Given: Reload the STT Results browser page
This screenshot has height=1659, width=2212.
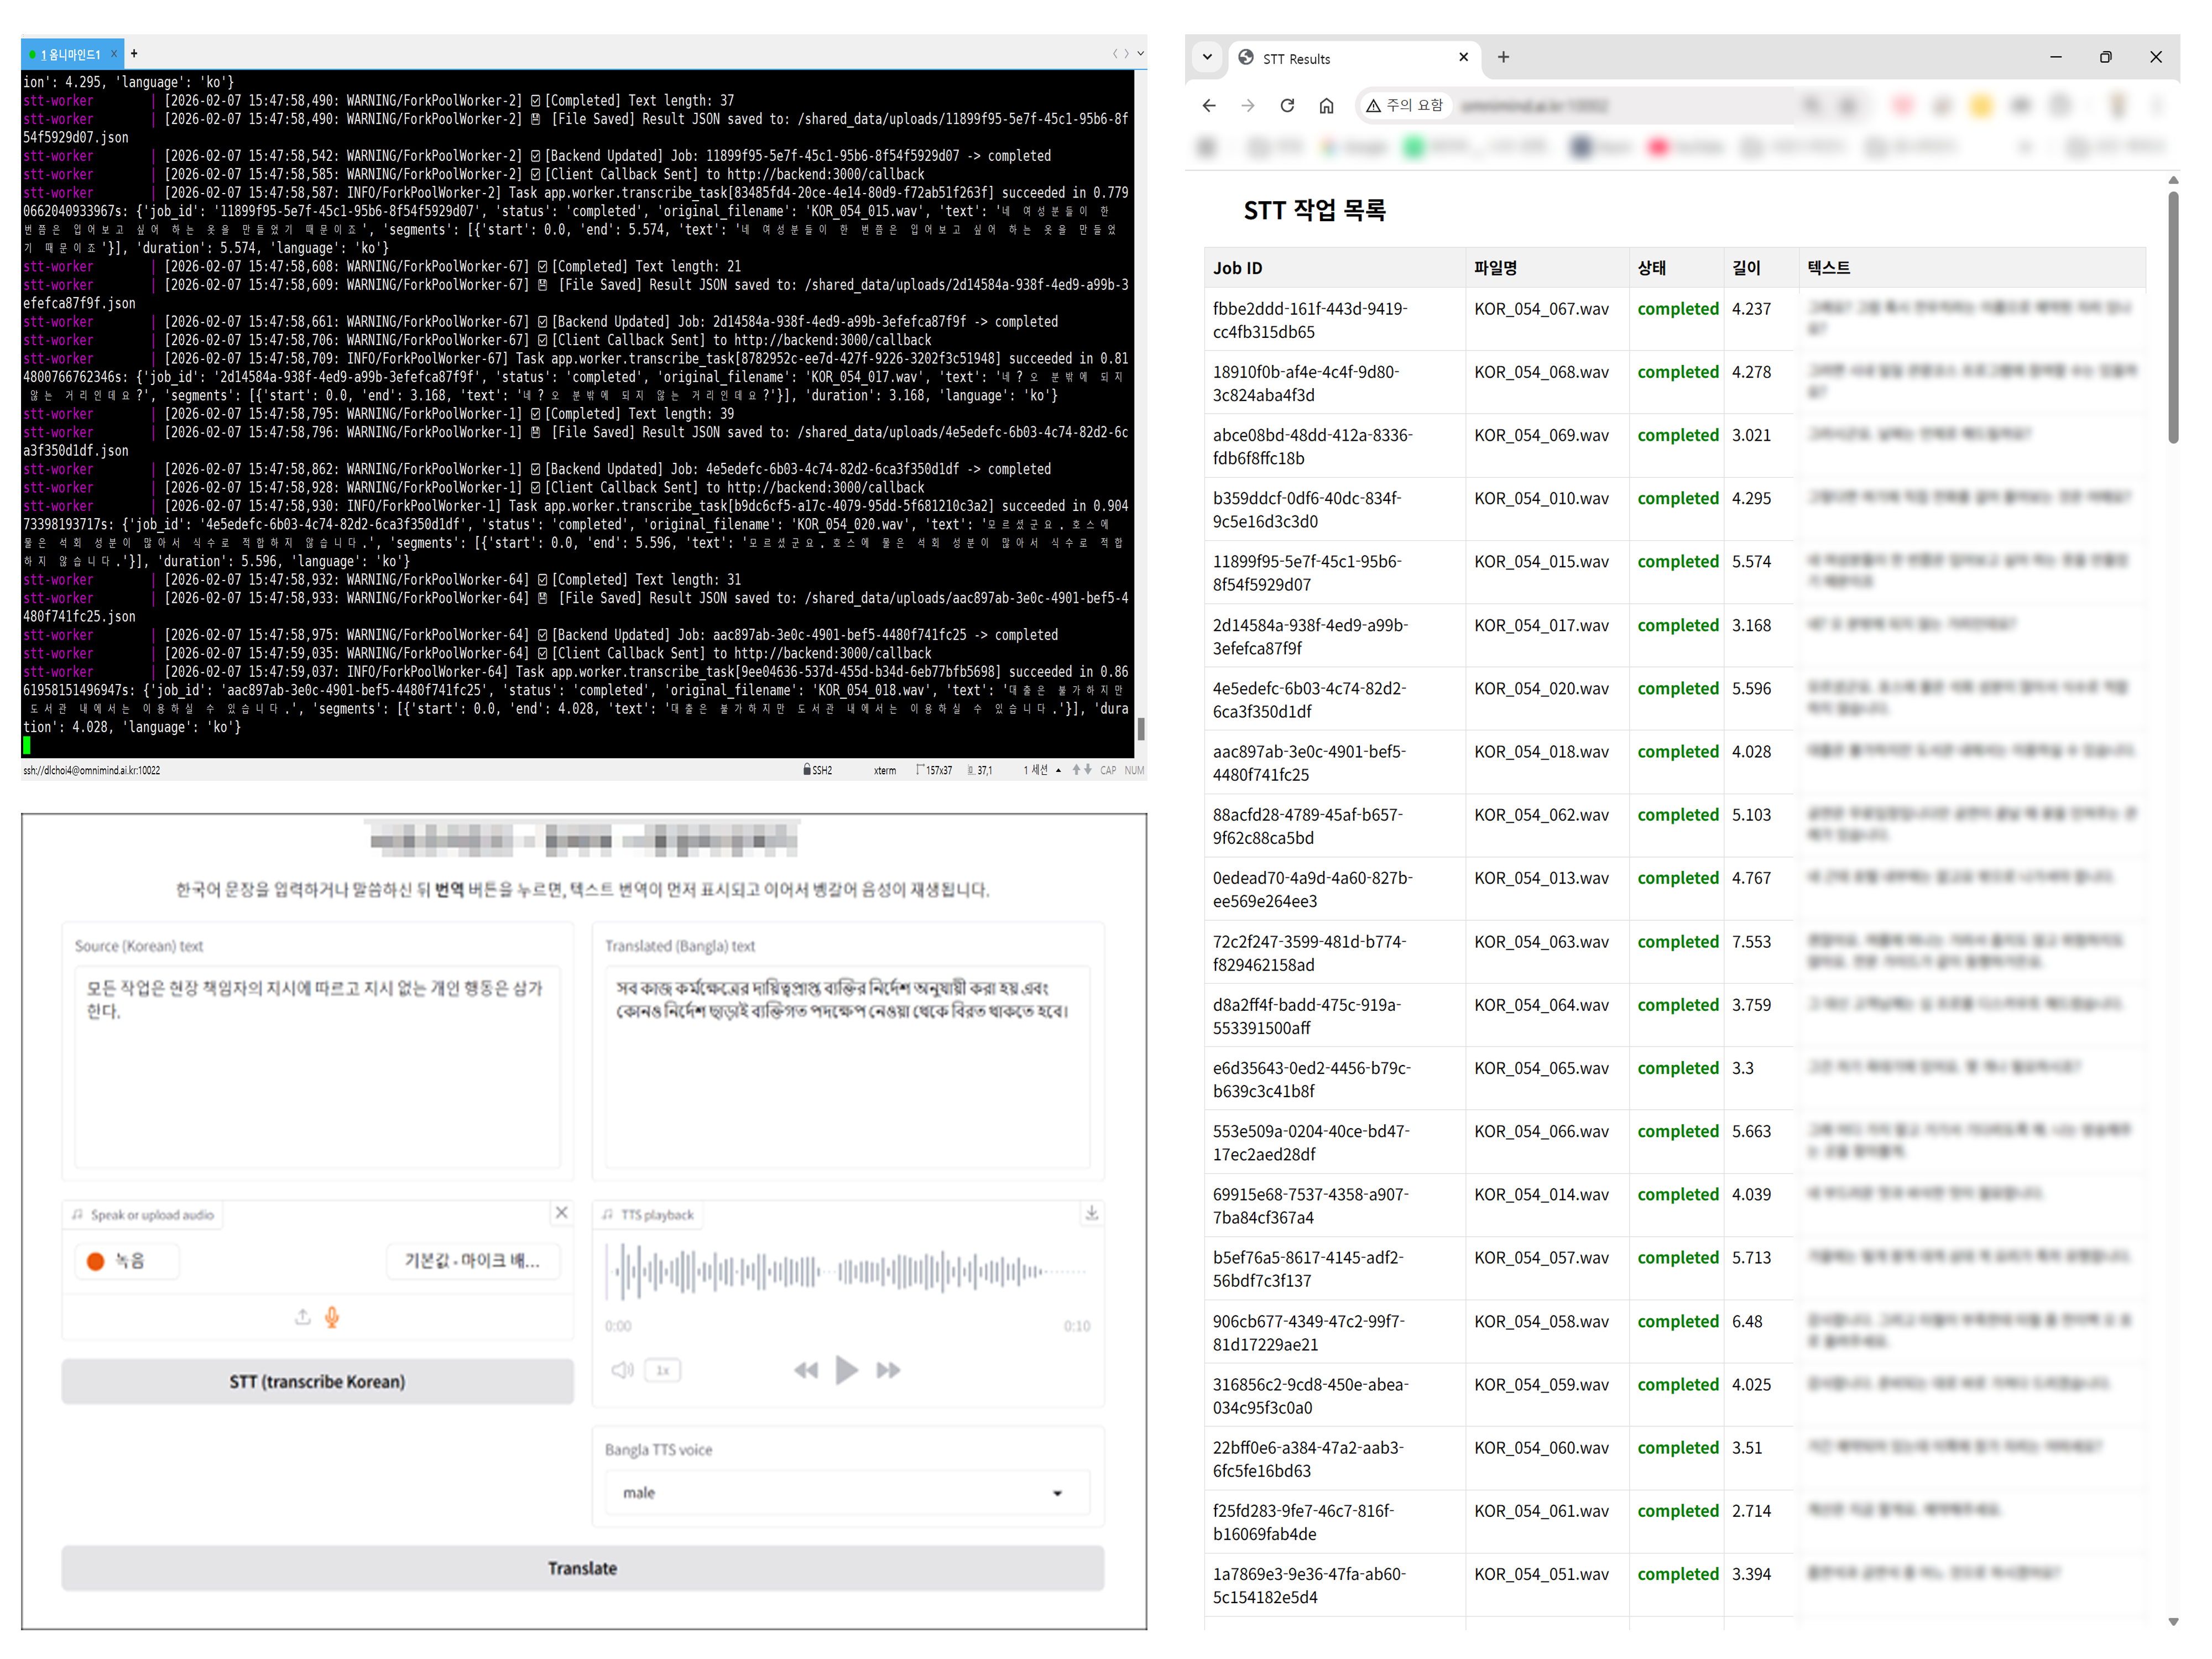Looking at the screenshot, I should pyautogui.click(x=1287, y=105).
